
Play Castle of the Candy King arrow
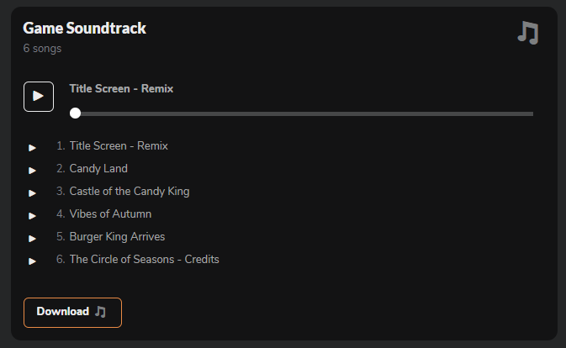(x=32, y=192)
